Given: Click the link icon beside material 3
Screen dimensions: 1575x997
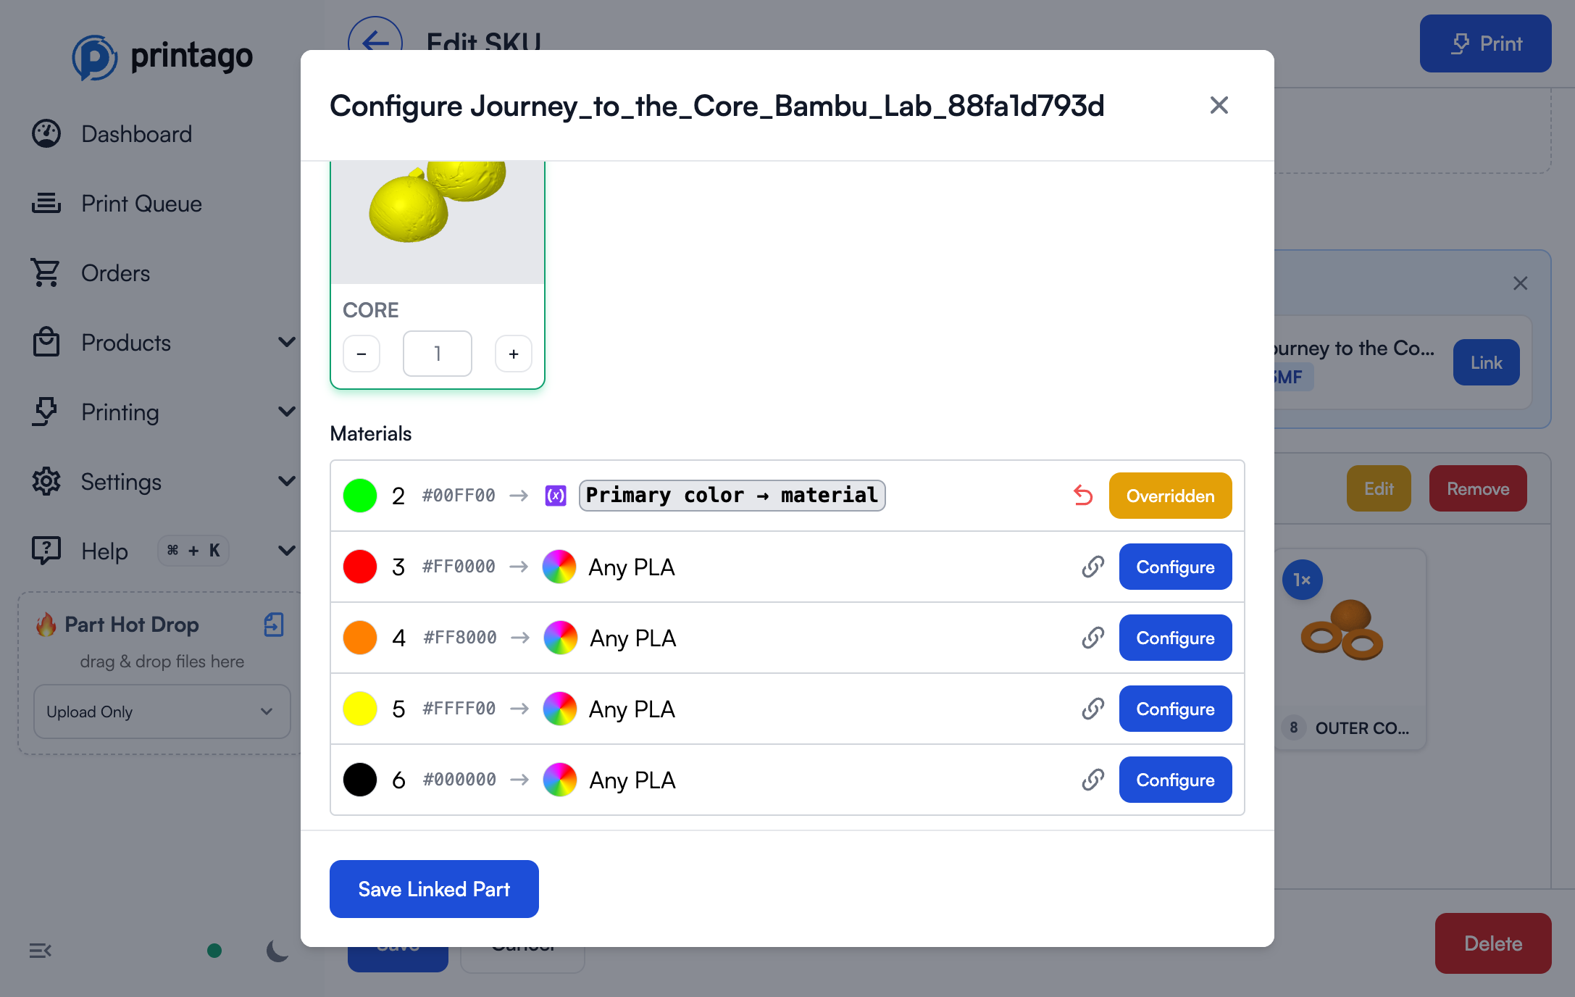Looking at the screenshot, I should tap(1092, 567).
